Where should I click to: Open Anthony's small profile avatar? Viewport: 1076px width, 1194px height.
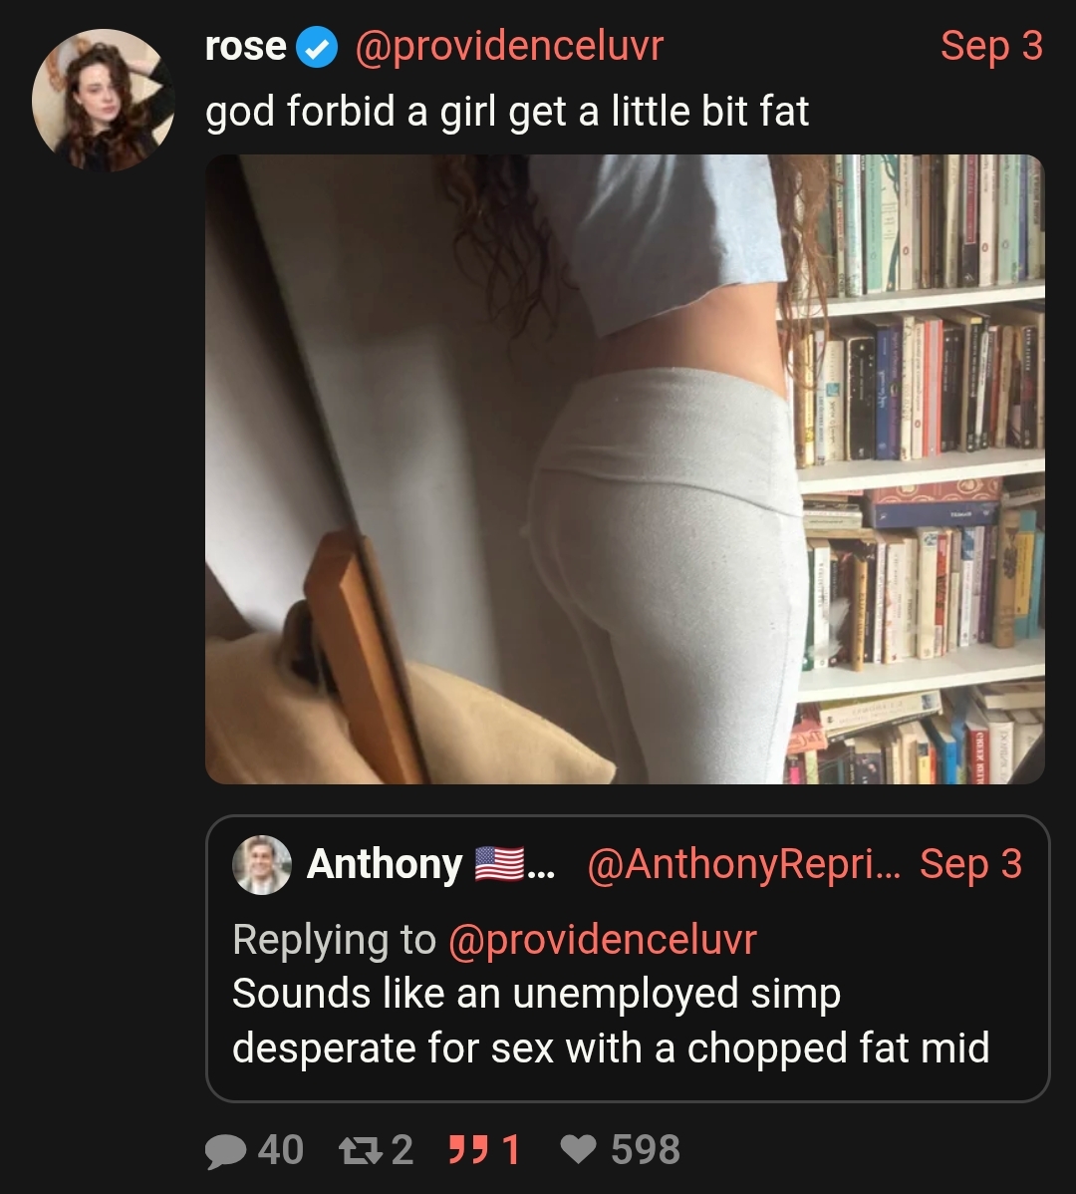pos(262,865)
